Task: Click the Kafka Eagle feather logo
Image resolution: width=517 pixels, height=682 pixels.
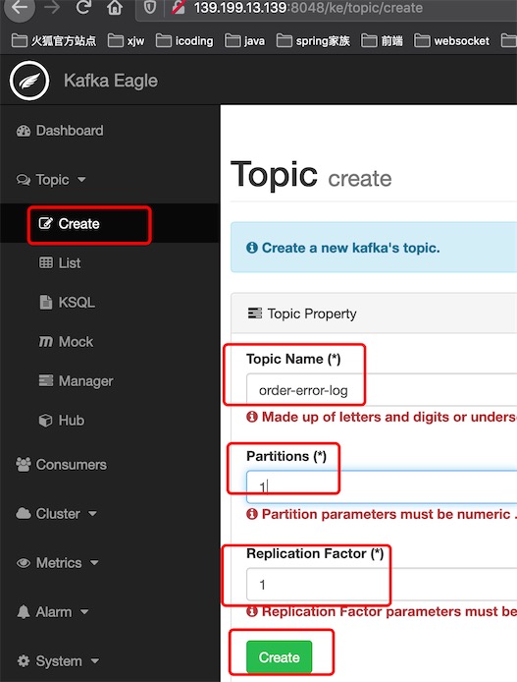Action: (29, 81)
